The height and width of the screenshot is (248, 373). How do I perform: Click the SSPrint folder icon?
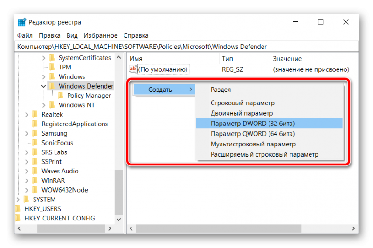35,162
